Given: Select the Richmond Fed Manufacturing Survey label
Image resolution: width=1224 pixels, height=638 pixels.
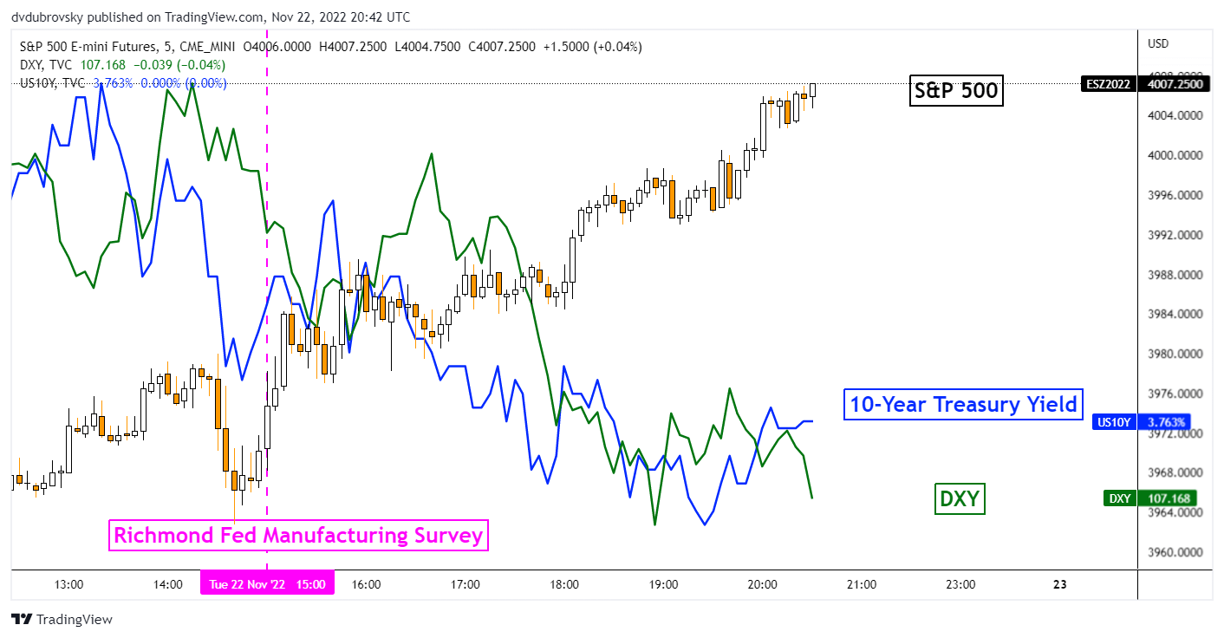Looking at the screenshot, I should click(298, 535).
